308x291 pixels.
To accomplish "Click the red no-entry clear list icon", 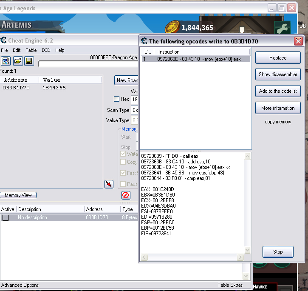I will (x=126, y=195).
